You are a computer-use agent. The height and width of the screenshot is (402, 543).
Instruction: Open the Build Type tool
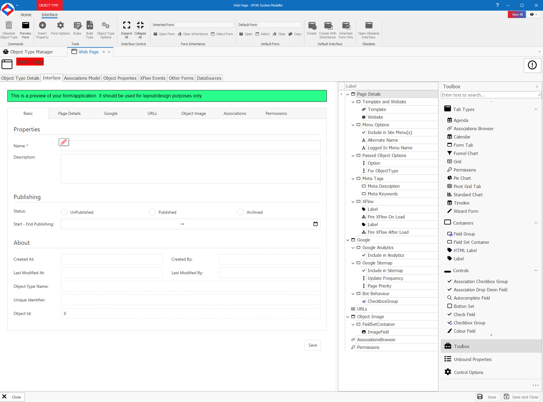click(x=89, y=29)
